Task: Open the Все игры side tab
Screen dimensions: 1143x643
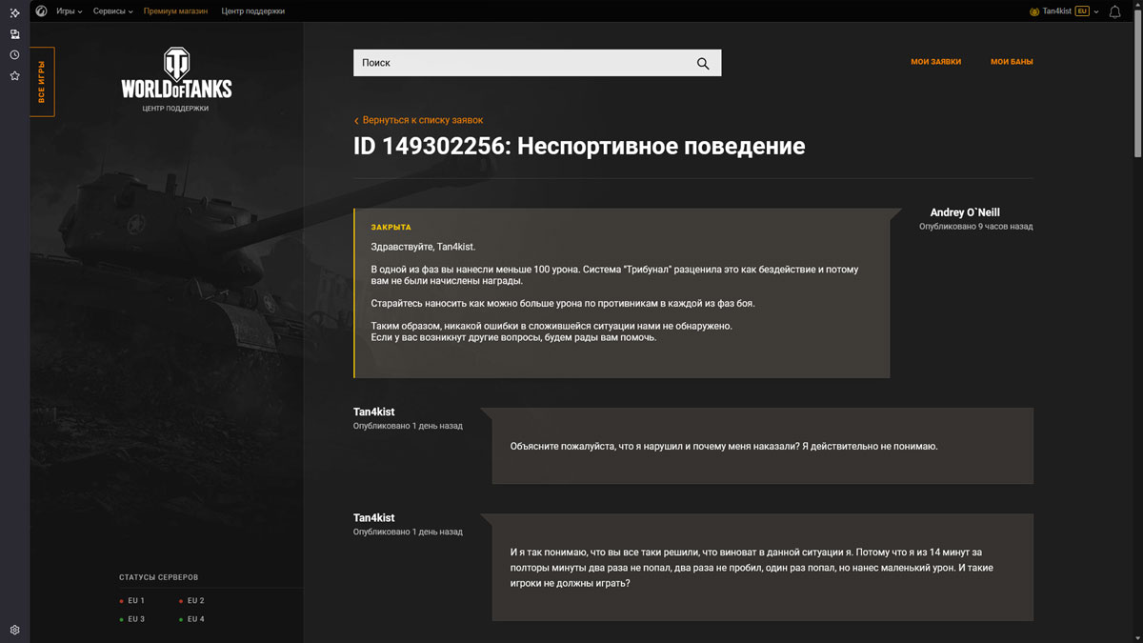Action: pyautogui.click(x=42, y=82)
